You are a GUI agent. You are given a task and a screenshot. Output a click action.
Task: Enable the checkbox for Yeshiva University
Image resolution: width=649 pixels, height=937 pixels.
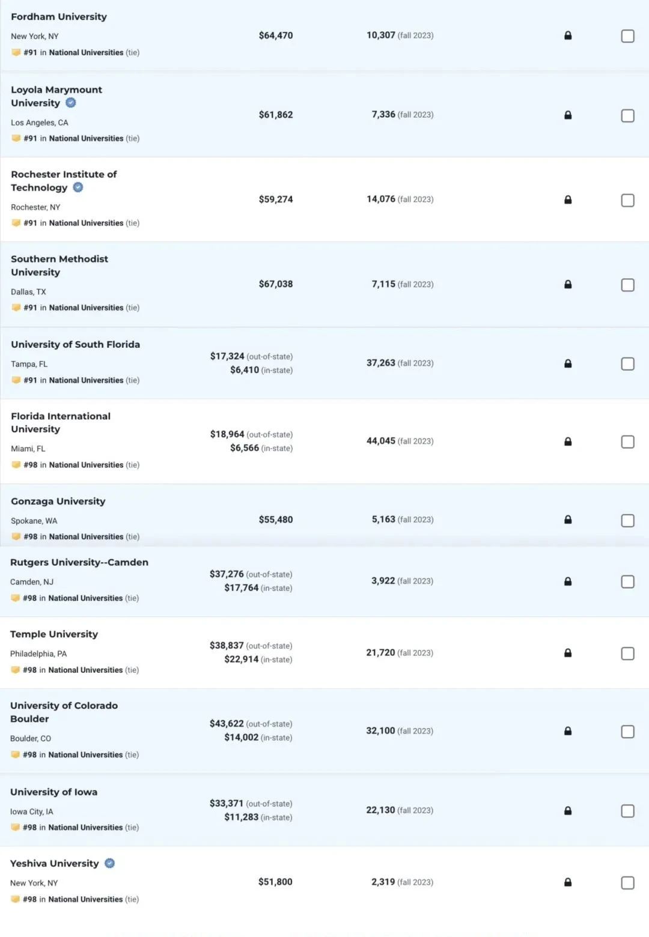[627, 882]
